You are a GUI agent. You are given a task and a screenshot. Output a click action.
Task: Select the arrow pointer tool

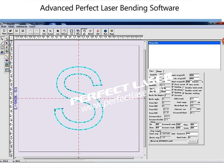2,39
